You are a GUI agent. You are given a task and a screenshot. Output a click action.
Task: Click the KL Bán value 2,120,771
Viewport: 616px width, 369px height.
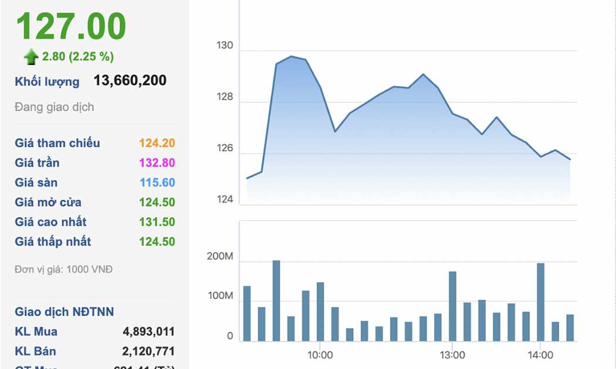(148, 351)
